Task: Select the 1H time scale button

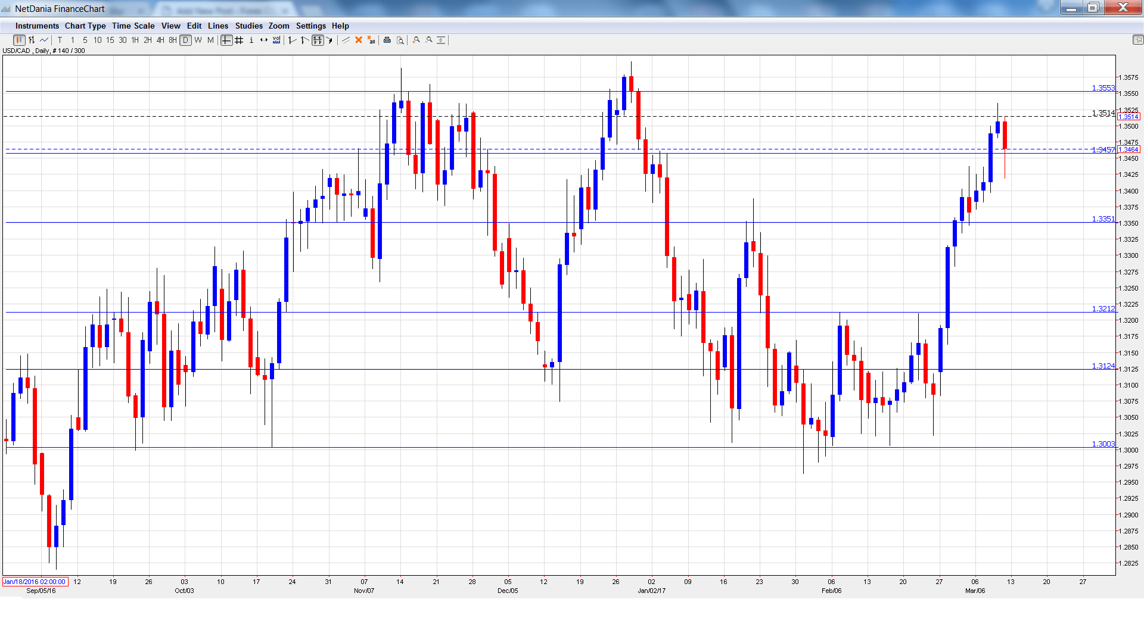Action: coord(135,40)
